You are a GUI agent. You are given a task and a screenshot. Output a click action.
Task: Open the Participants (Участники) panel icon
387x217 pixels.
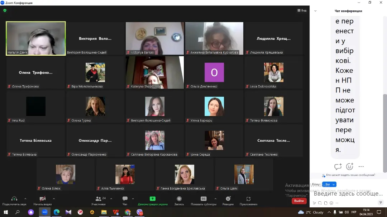(98, 199)
